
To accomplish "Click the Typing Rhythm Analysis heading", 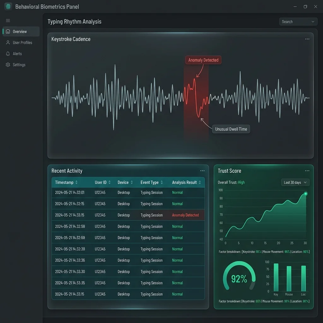I will [74, 22].
